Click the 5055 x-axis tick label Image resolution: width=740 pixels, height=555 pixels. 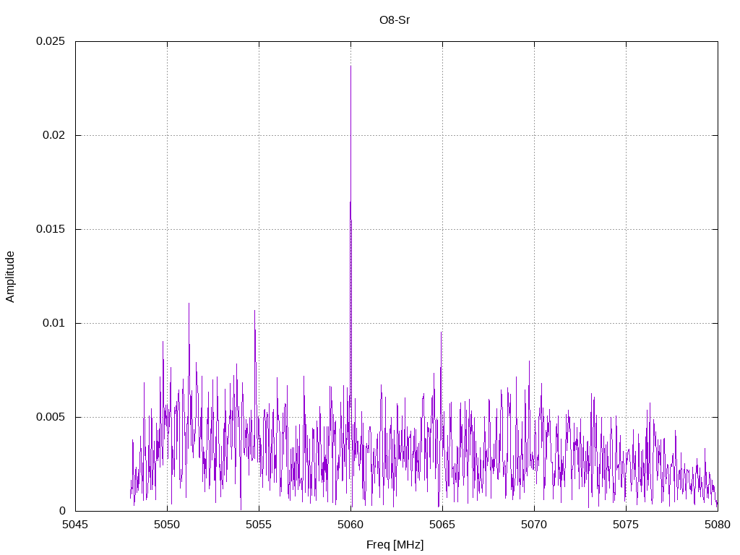pyautogui.click(x=259, y=525)
